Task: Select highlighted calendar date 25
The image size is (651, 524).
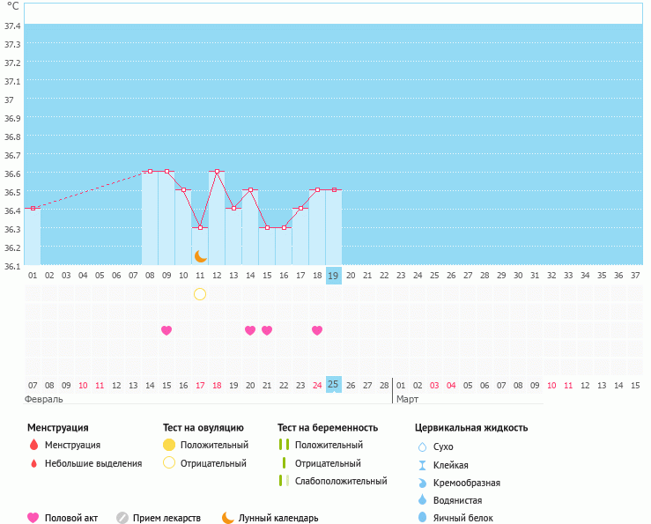Action: coord(333,384)
